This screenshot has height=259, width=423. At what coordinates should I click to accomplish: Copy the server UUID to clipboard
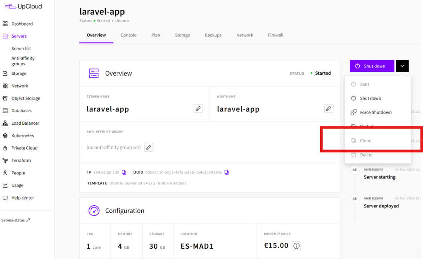pyautogui.click(x=226, y=172)
